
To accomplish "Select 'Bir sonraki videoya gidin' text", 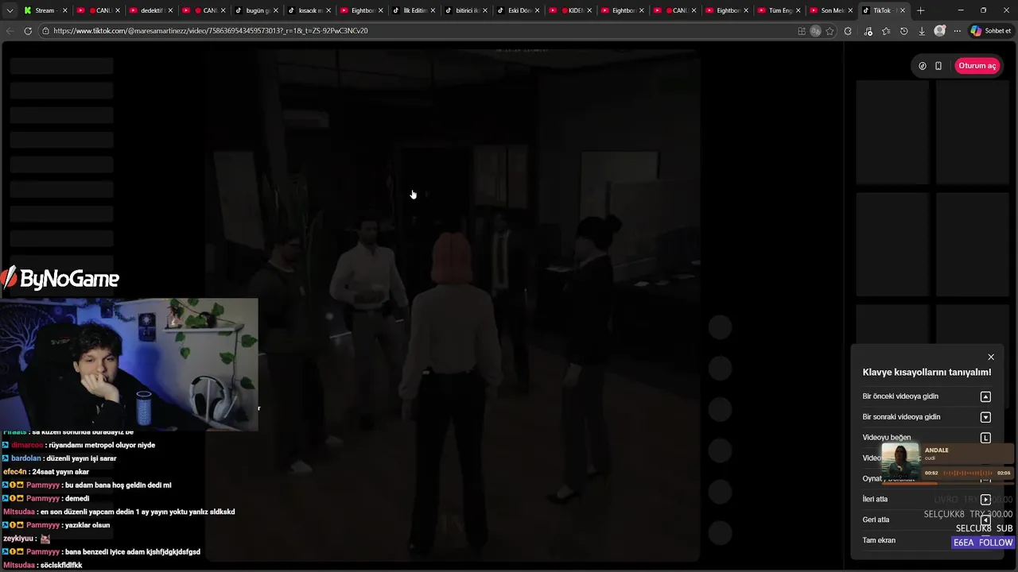I will tap(901, 417).
